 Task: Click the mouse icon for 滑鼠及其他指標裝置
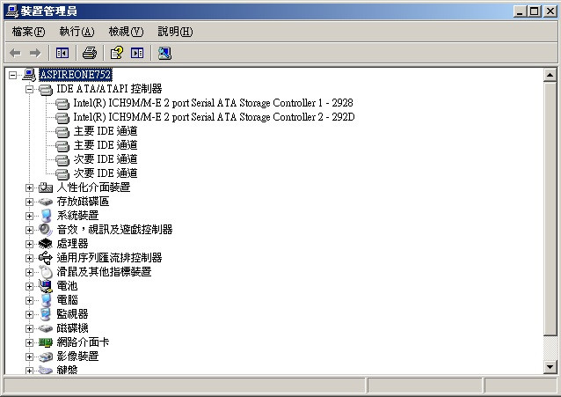coord(46,272)
